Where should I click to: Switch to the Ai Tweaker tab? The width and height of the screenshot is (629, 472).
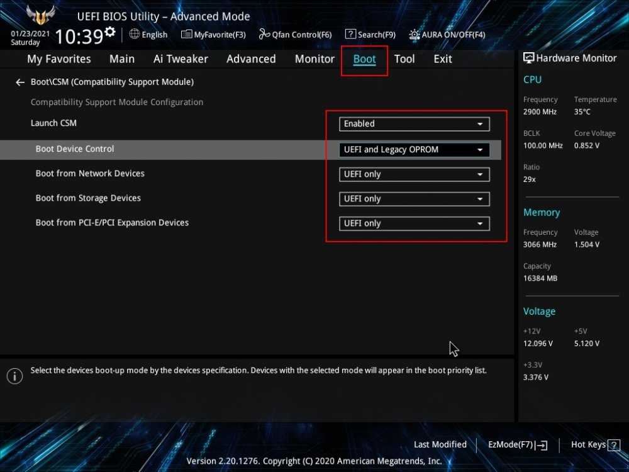(181, 59)
